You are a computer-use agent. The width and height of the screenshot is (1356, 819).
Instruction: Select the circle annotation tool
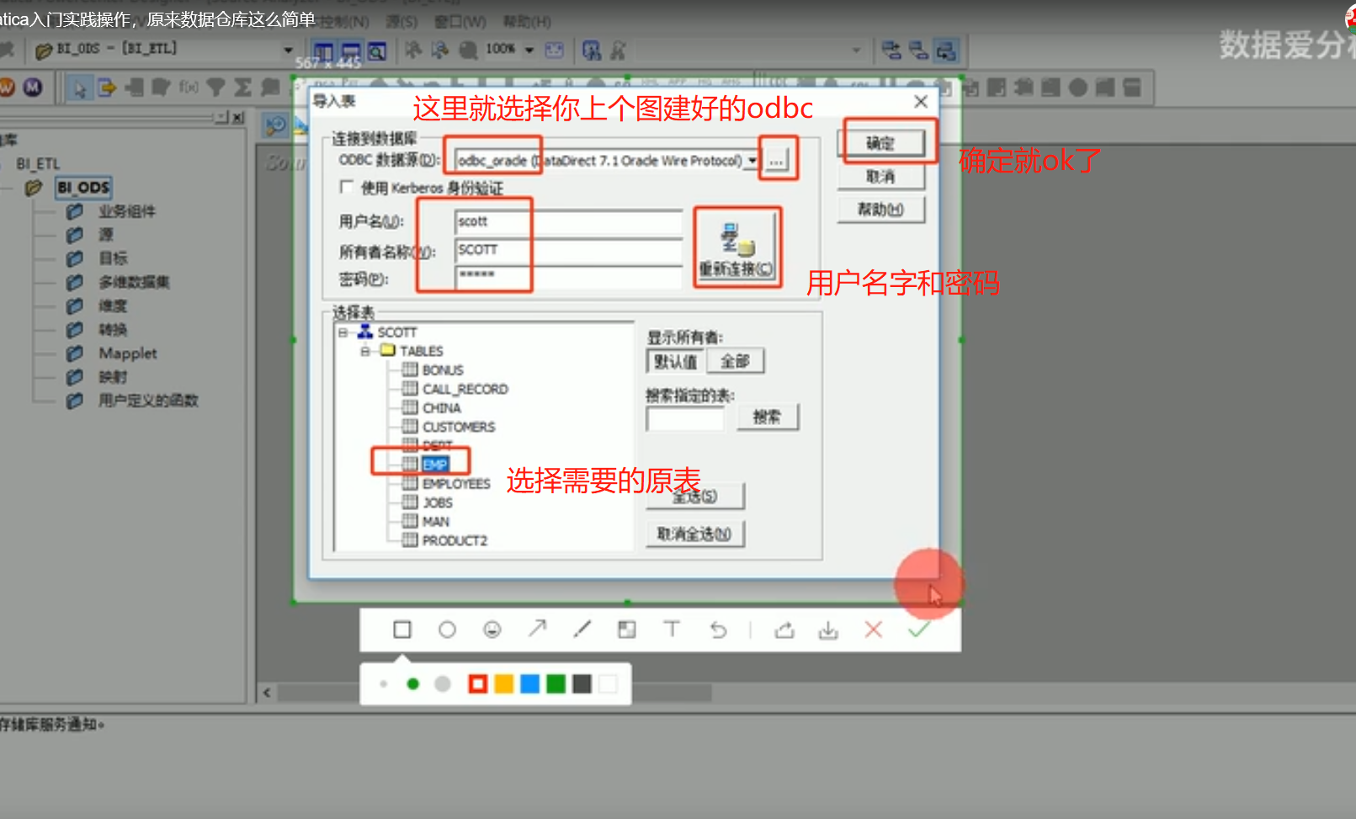coord(447,629)
